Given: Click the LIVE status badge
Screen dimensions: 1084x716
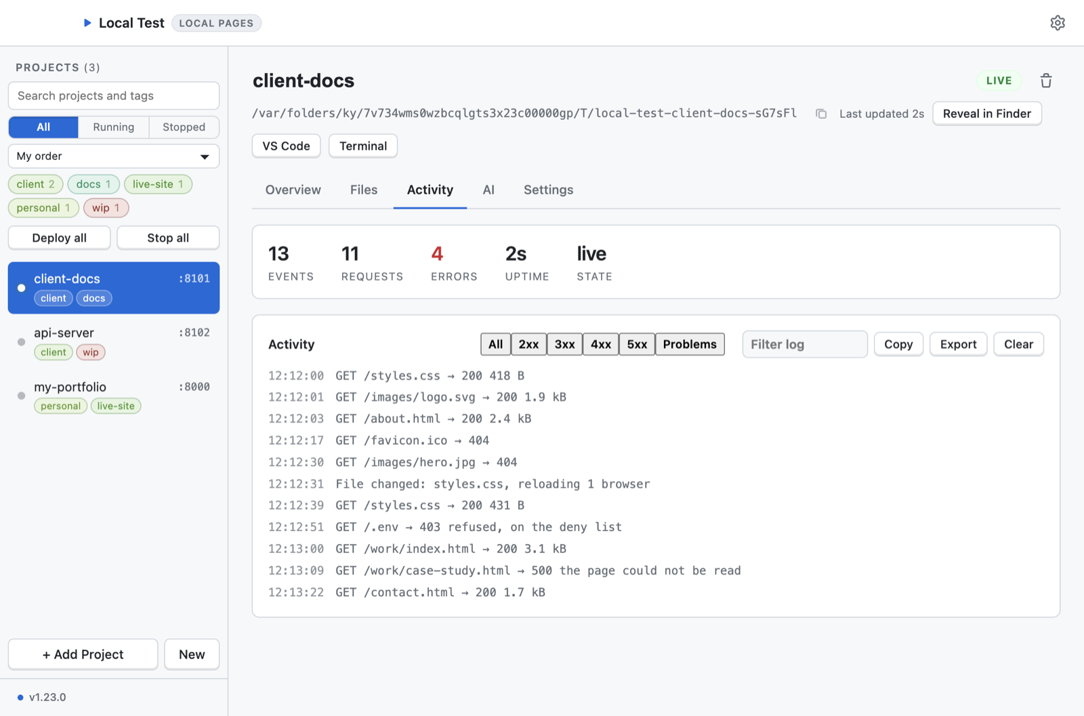Looking at the screenshot, I should pyautogui.click(x=999, y=81).
